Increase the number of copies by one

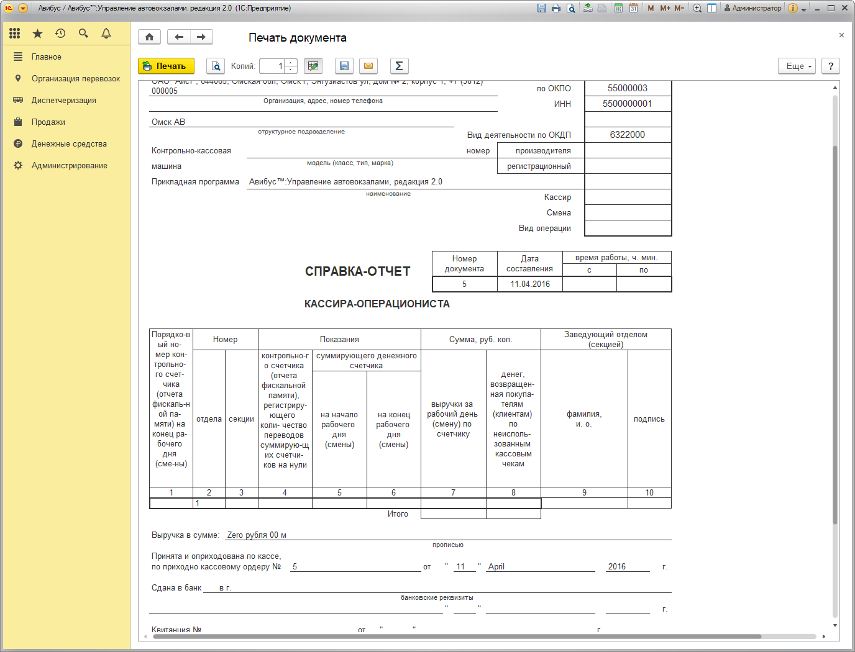point(291,63)
